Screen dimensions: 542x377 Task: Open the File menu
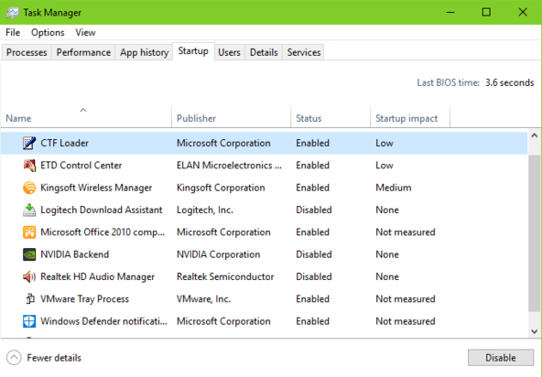tap(13, 32)
